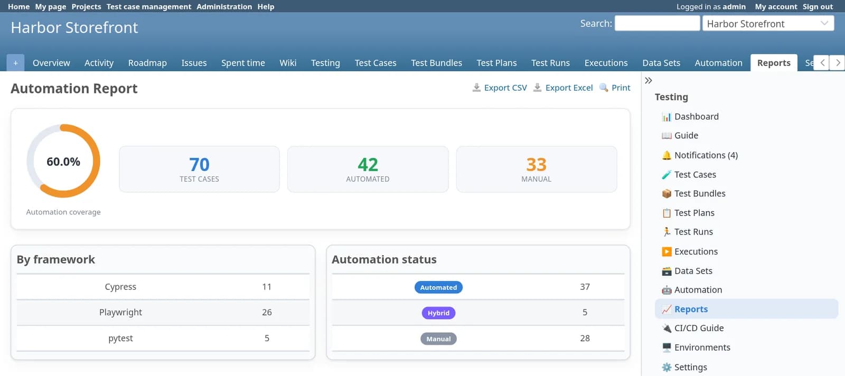Switch to the Roadmap tab
The image size is (845, 376).
147,63
